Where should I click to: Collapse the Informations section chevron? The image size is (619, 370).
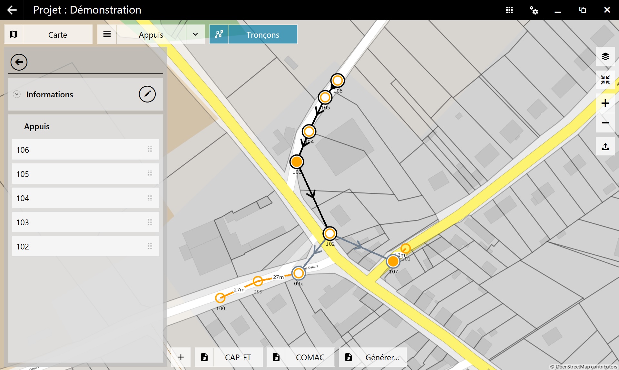coord(17,94)
